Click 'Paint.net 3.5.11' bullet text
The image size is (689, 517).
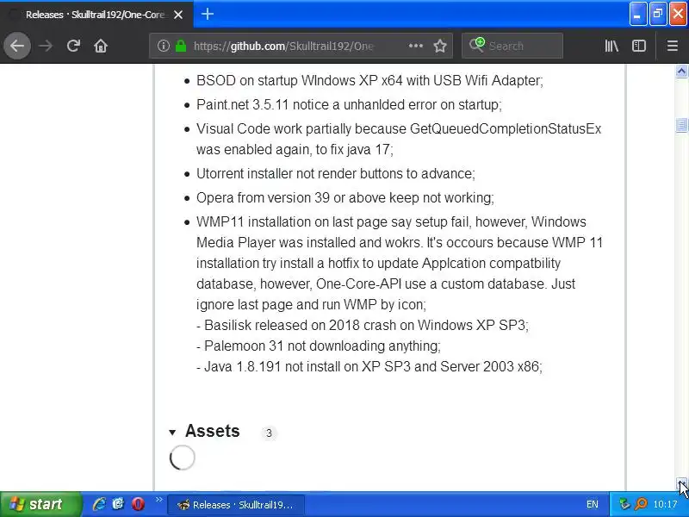pyautogui.click(x=349, y=104)
